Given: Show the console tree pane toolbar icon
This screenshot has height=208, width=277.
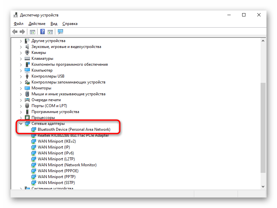Looking at the screenshot, I should pos(33,32).
